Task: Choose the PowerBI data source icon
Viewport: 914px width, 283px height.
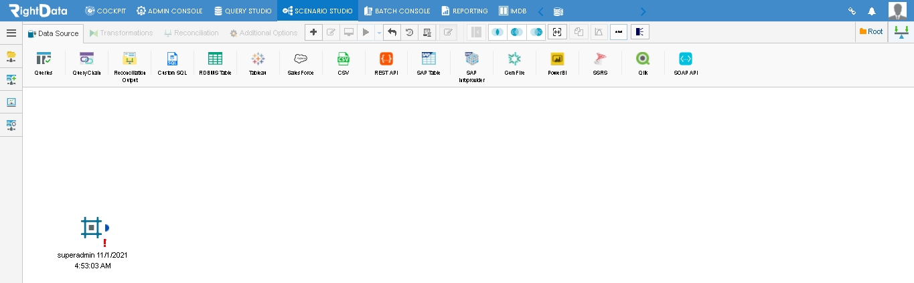Action: [x=558, y=58]
